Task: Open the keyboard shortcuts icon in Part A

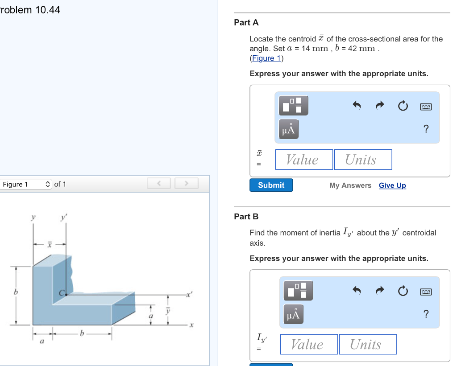Action: pos(425,106)
